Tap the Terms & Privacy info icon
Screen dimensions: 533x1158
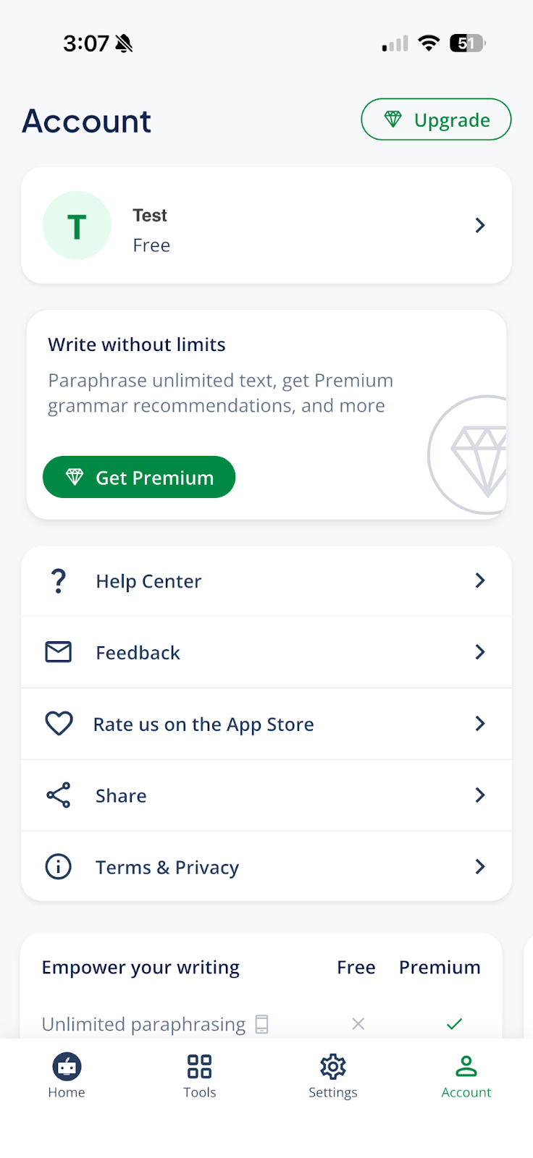click(x=59, y=866)
